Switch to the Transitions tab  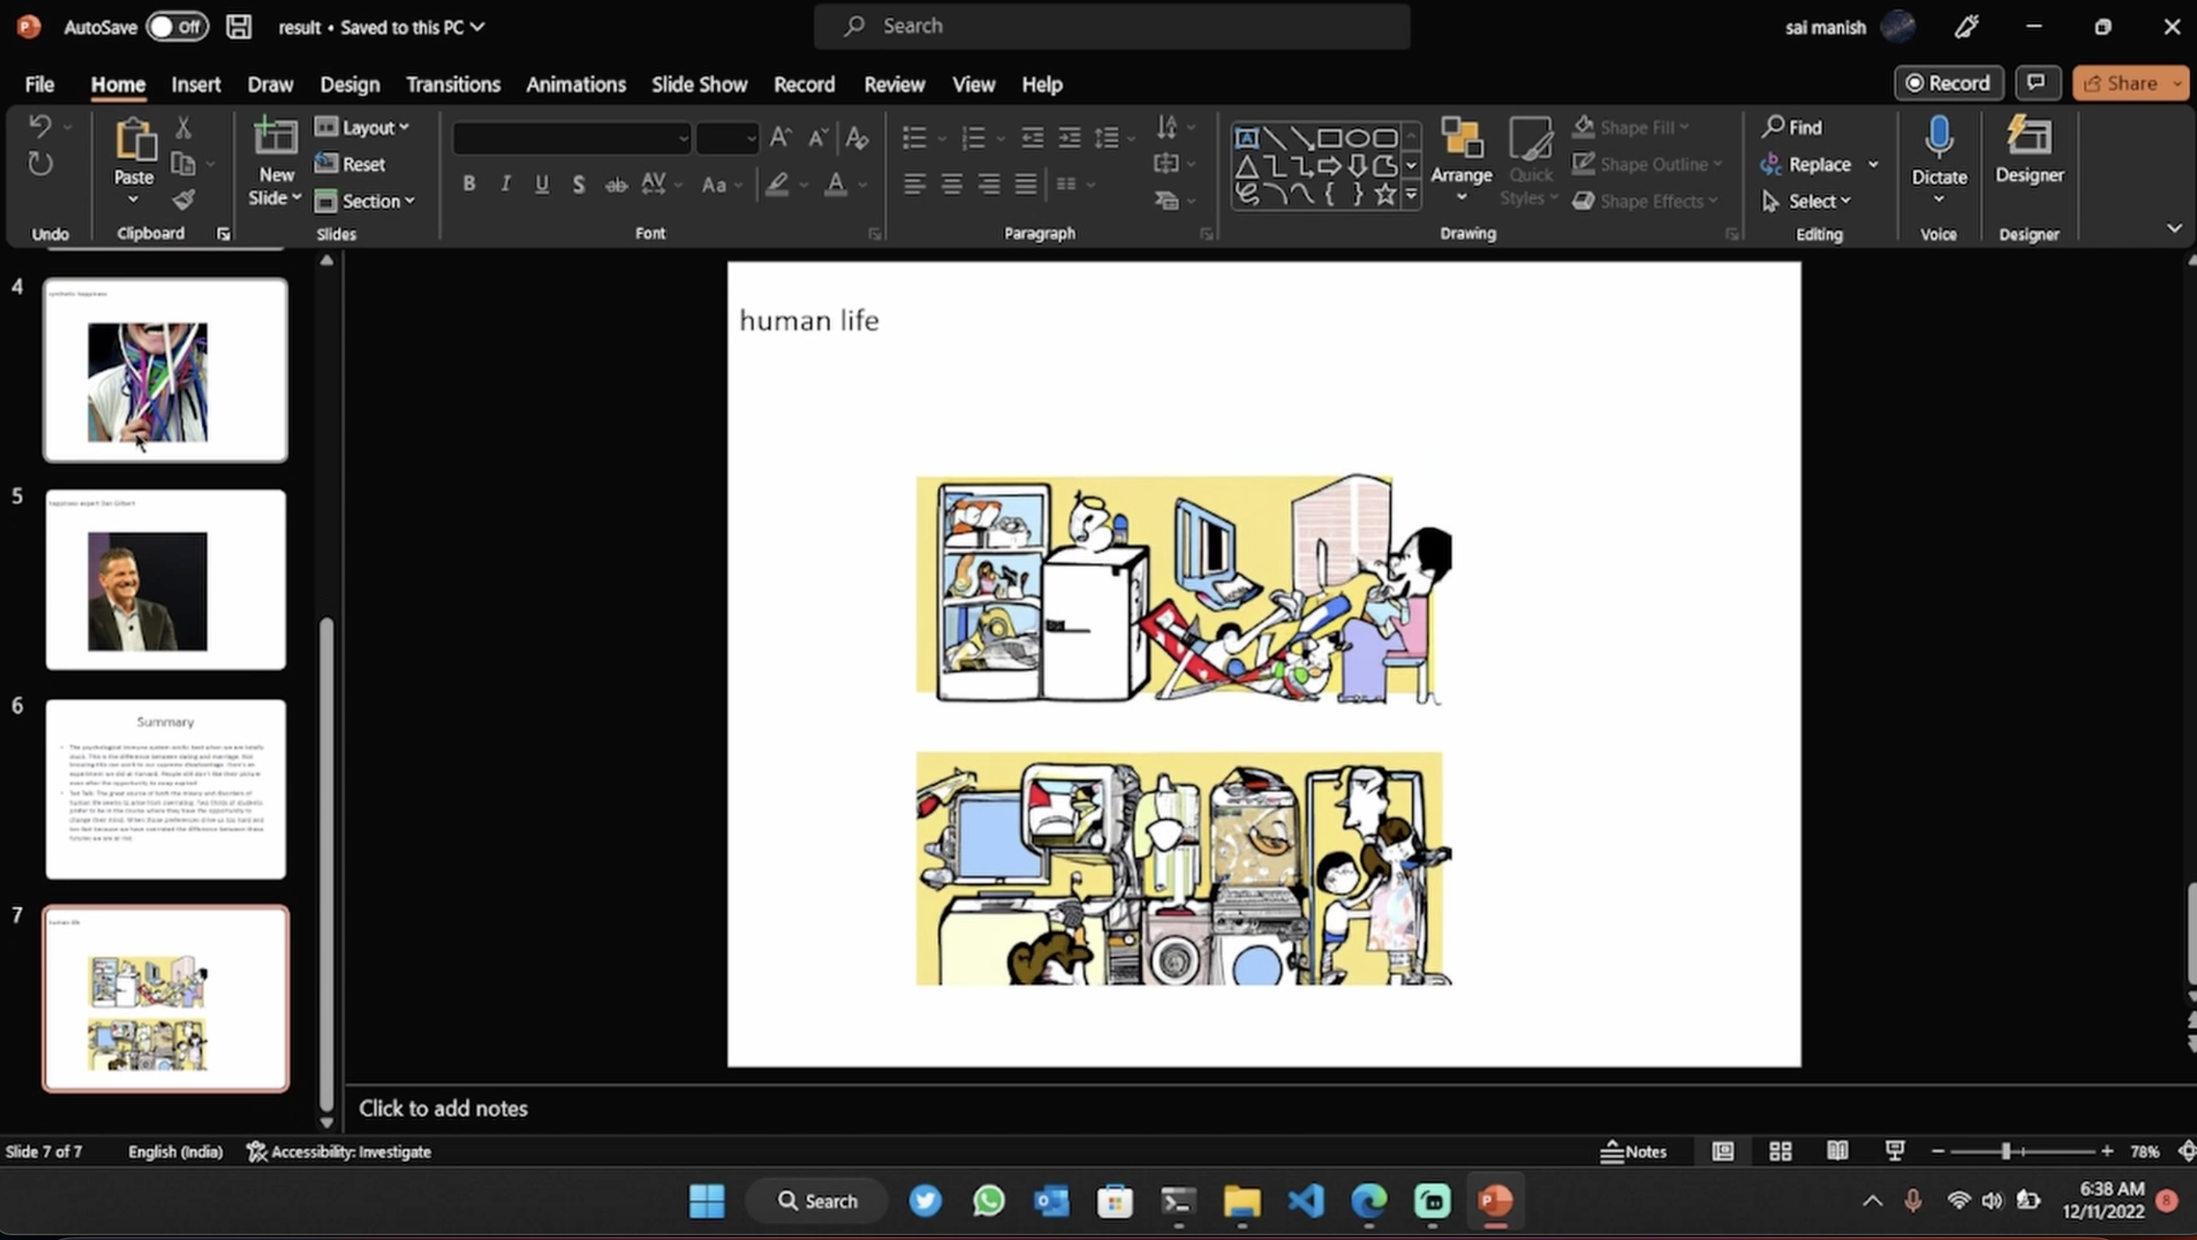[x=453, y=84]
